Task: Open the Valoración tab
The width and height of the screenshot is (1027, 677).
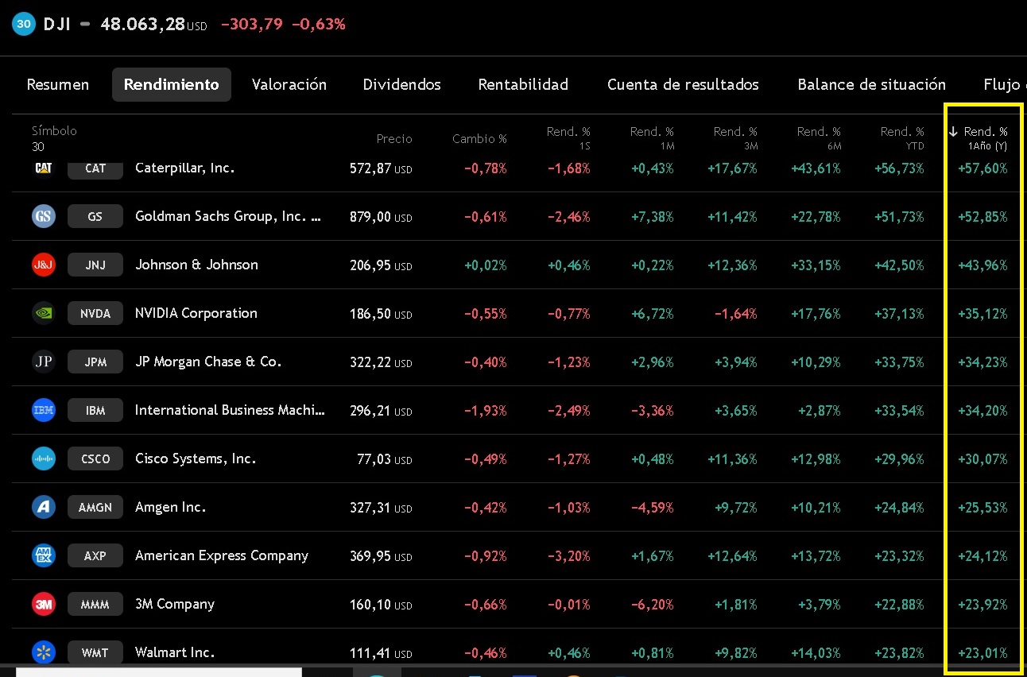Action: tap(289, 84)
